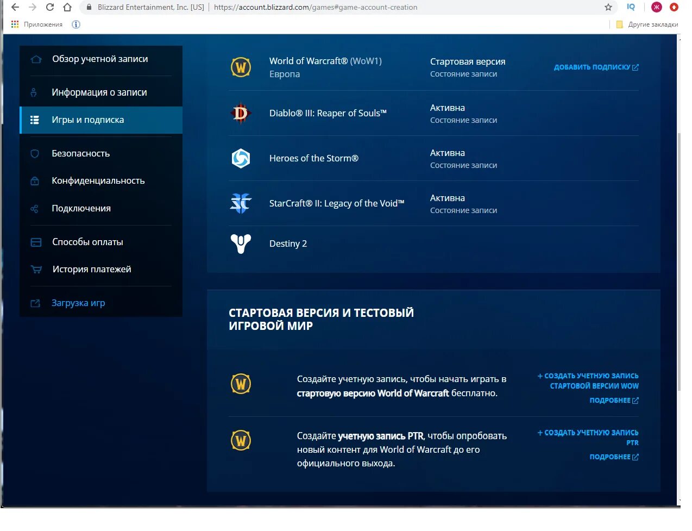
Task: Click the WoW icon beside starter edition text
Action: point(241,384)
